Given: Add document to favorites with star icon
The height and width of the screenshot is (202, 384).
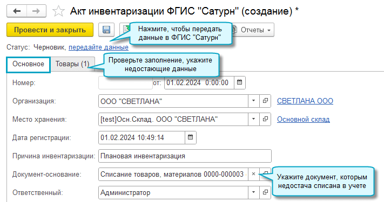Looking at the screenshot, I should (x=58, y=11).
